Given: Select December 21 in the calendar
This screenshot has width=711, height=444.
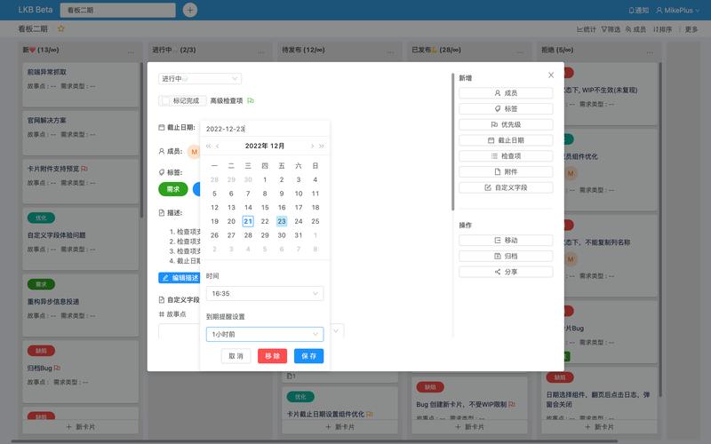Looking at the screenshot, I should click(248, 221).
